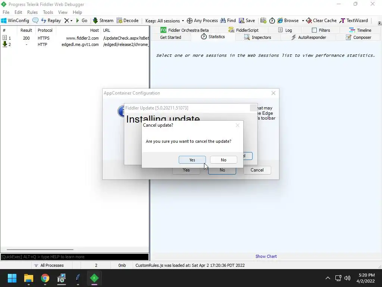Click the sessions list horizontal scrollbar

tap(40, 250)
